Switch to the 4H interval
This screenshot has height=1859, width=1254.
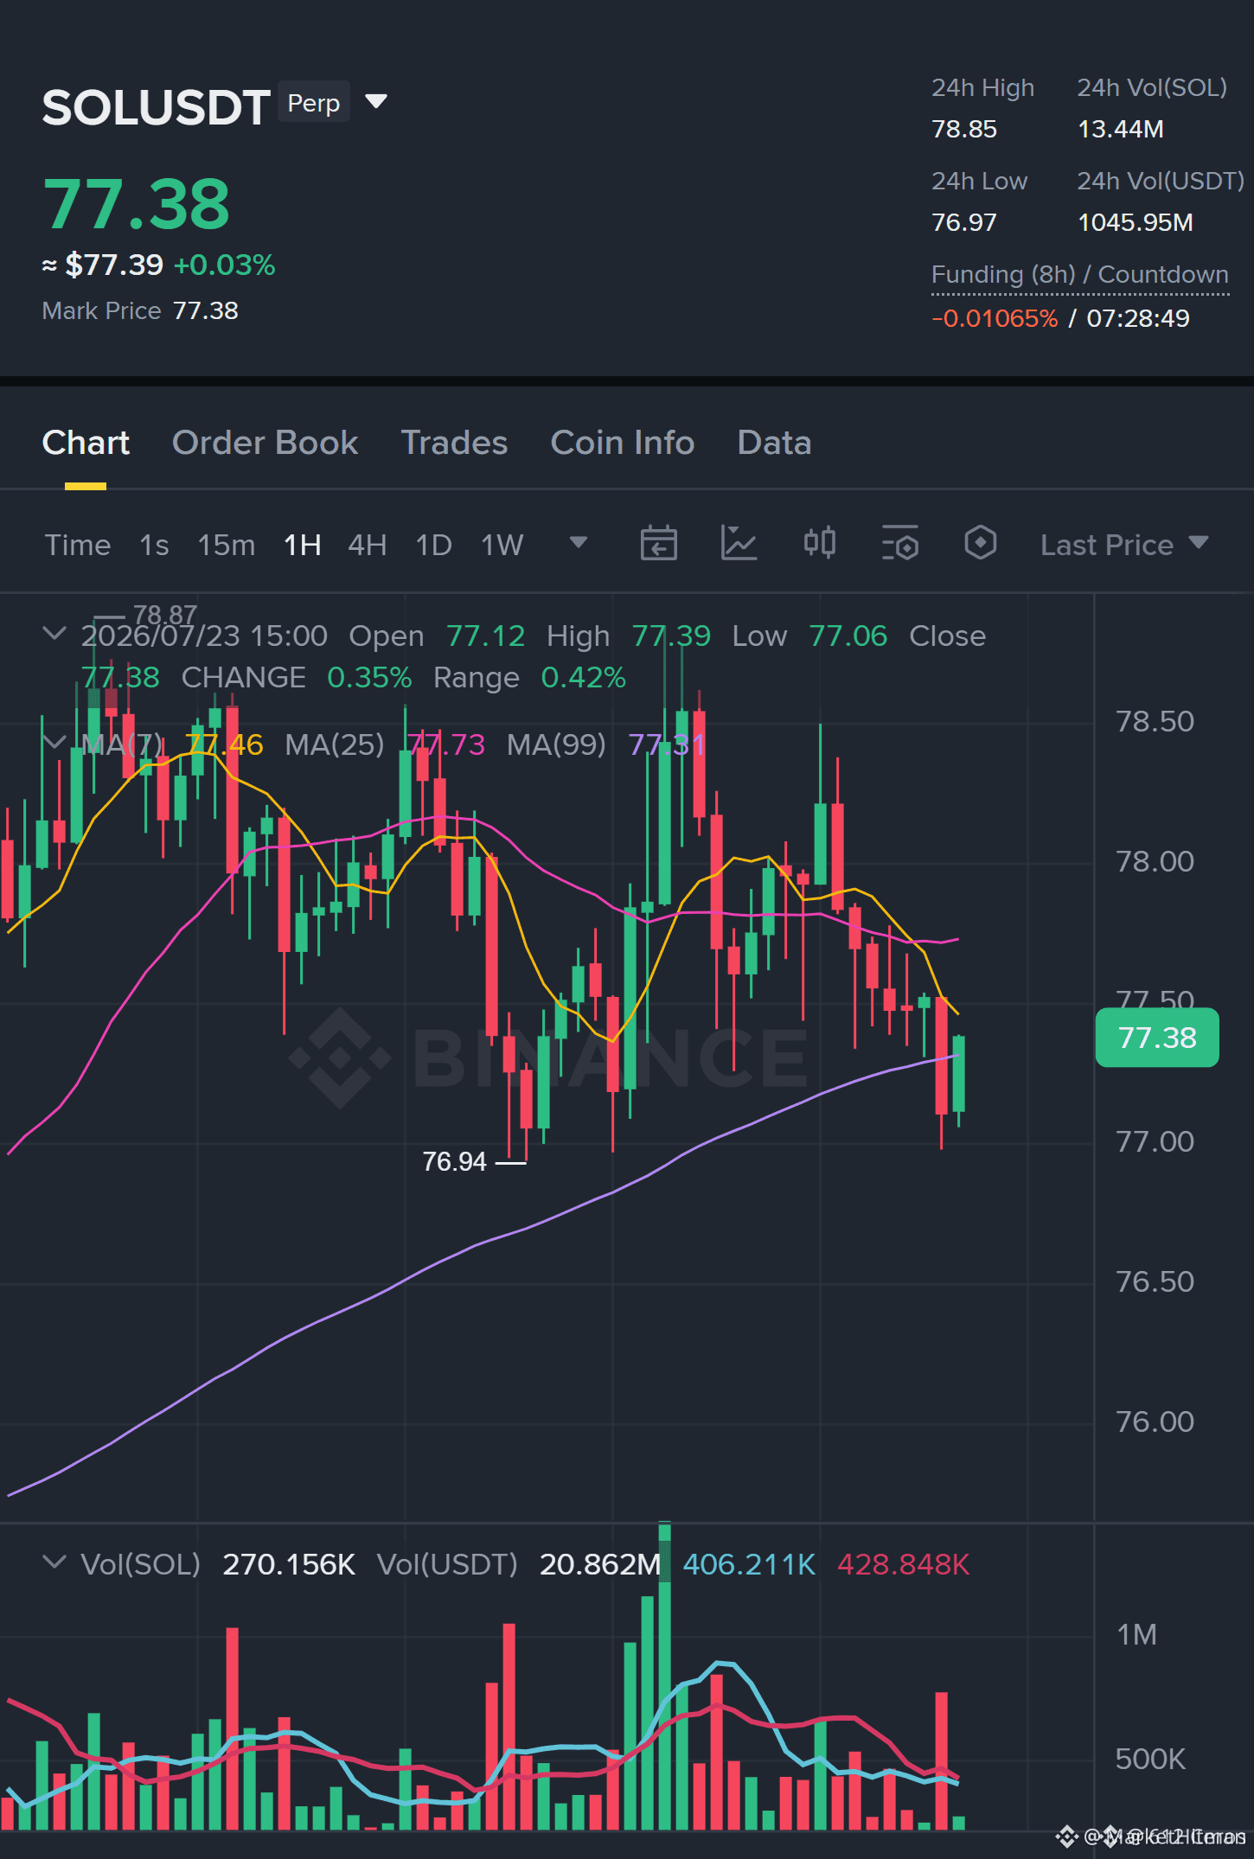[x=367, y=545]
